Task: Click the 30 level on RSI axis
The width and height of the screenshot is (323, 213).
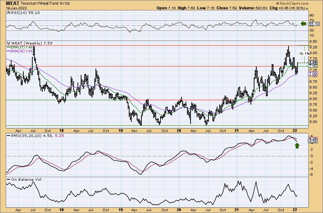Action: click(312, 30)
